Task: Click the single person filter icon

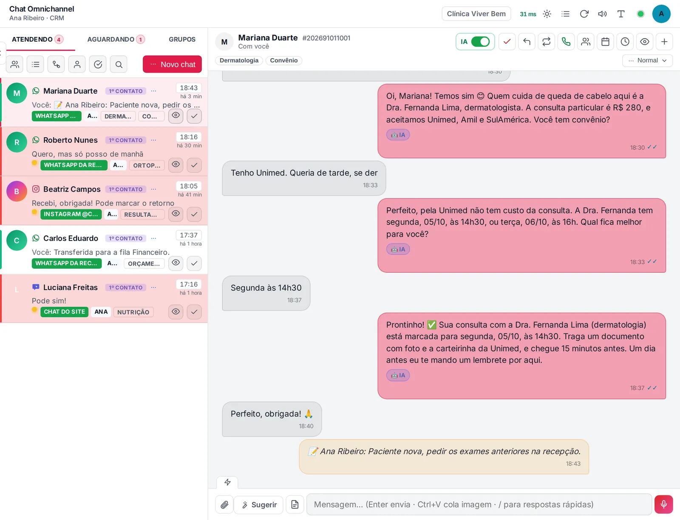Action: pos(77,64)
